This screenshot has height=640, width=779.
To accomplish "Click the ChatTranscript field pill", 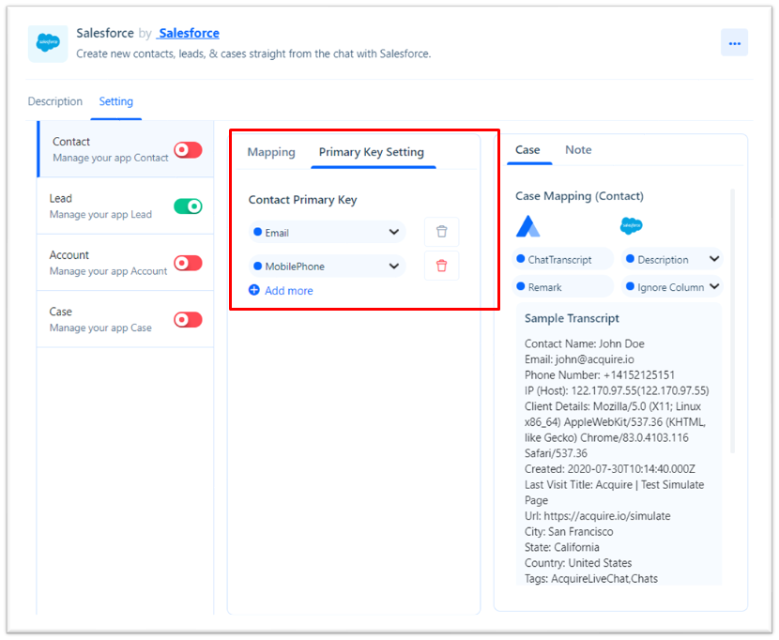I will (562, 259).
